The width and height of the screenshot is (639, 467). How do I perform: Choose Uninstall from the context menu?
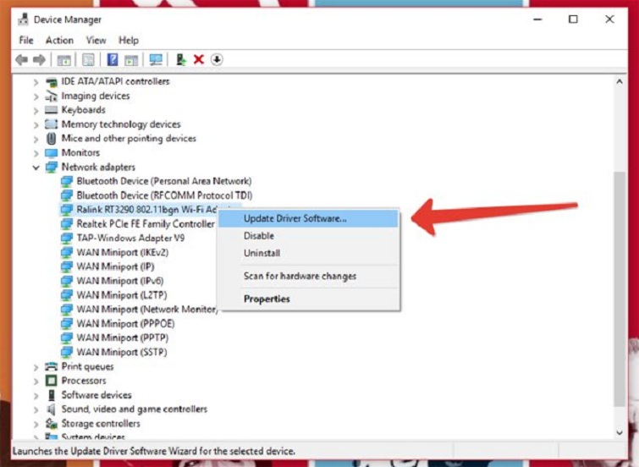coord(262,253)
